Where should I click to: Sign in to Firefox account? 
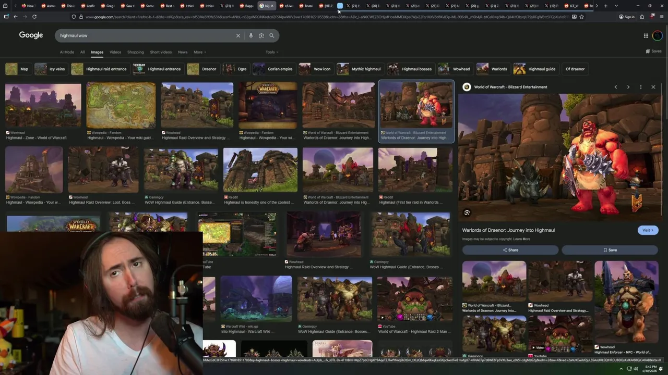[627, 17]
